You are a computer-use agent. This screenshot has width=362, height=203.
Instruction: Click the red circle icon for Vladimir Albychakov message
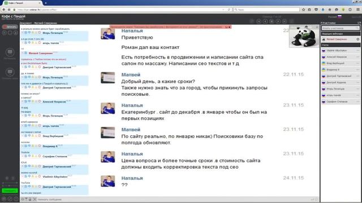(39, 176)
